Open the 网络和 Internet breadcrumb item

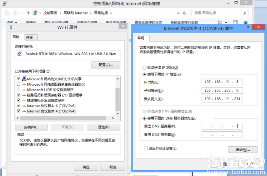(76, 13)
